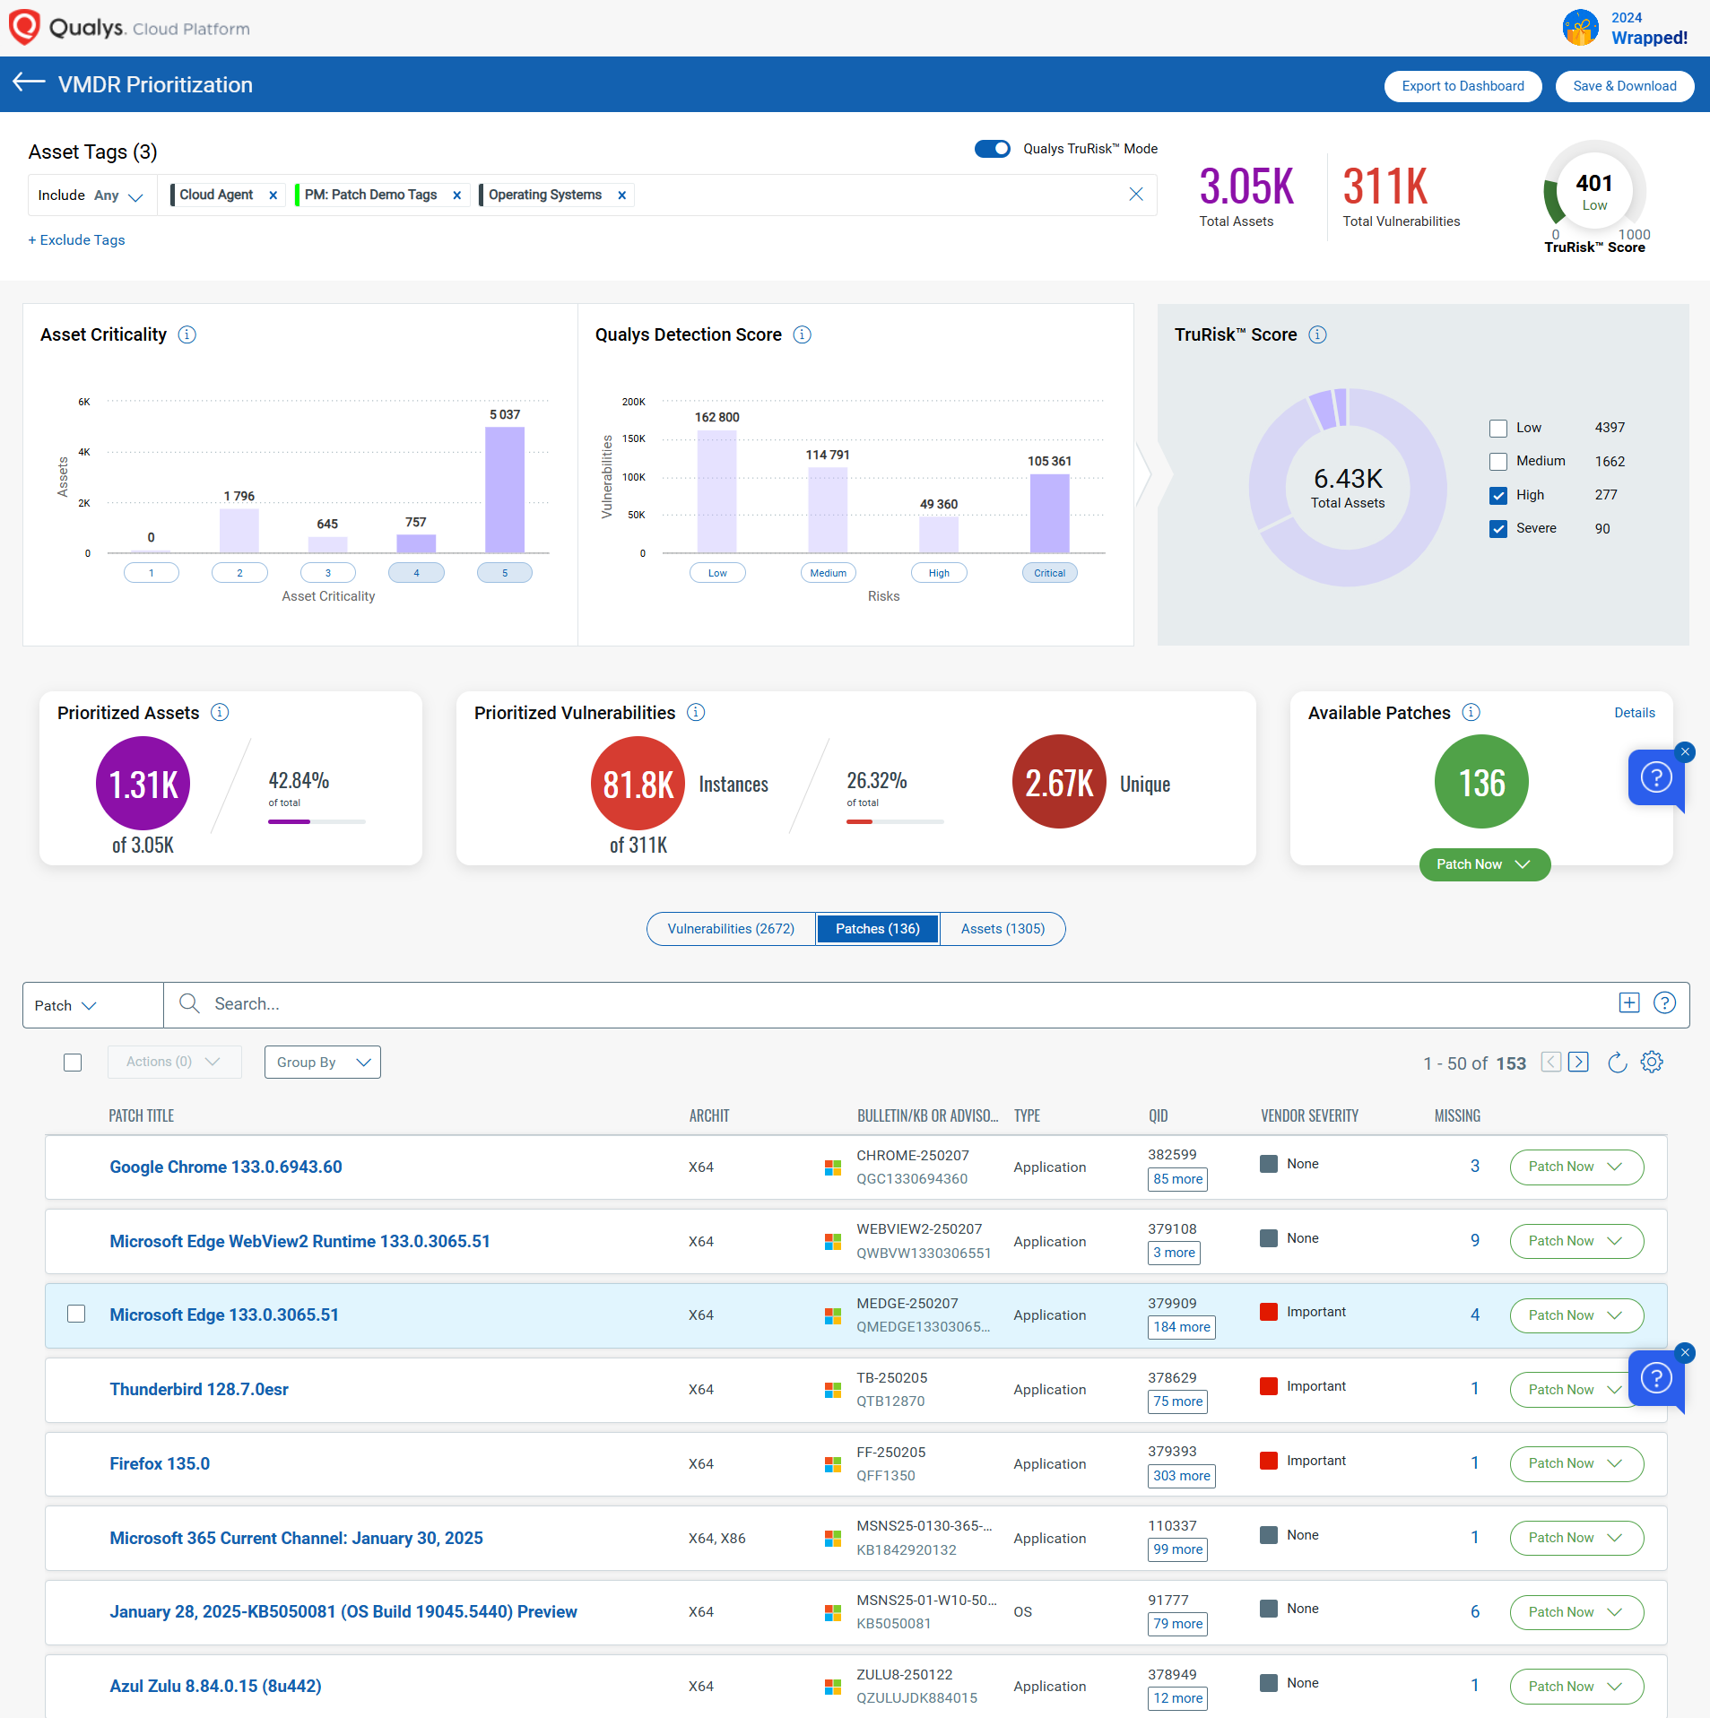The height and width of the screenshot is (1718, 1710).
Task: Click the refresh icon above patch list
Action: pyautogui.click(x=1617, y=1063)
